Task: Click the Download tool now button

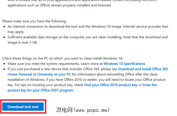Action: click(23, 107)
